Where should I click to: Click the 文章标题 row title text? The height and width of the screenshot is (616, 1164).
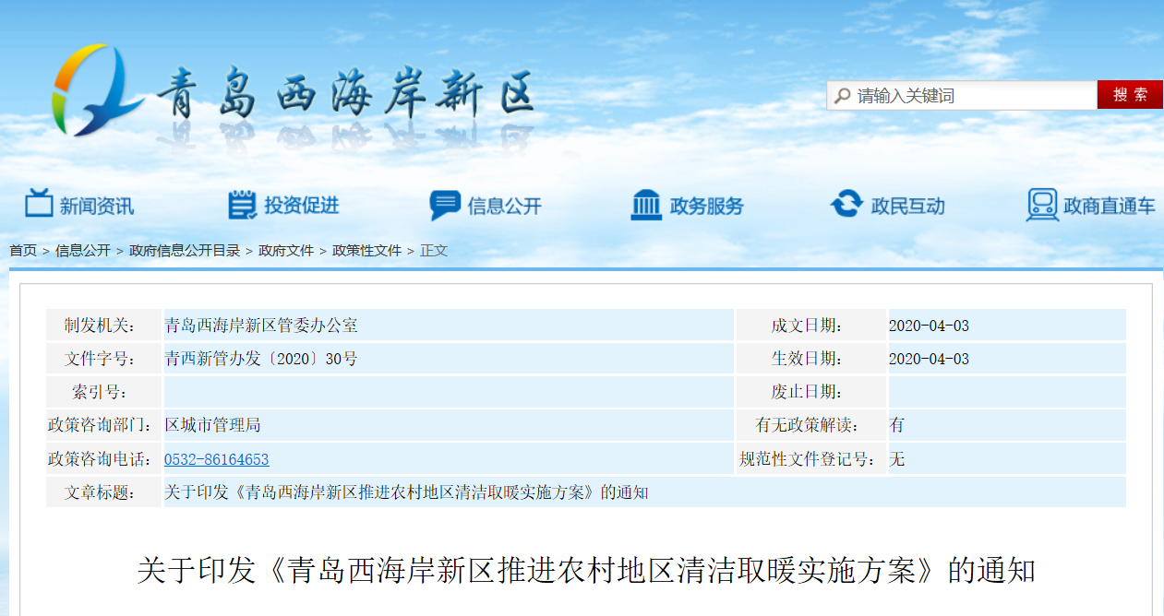[x=406, y=492]
